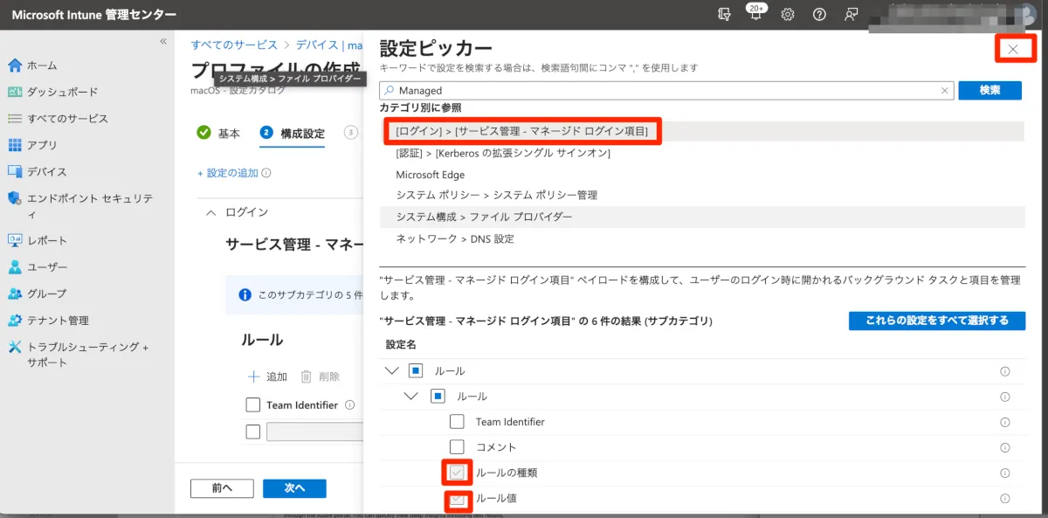1048x518 pixels.
Task: Check the コメント checkbox
Action: pos(457,447)
